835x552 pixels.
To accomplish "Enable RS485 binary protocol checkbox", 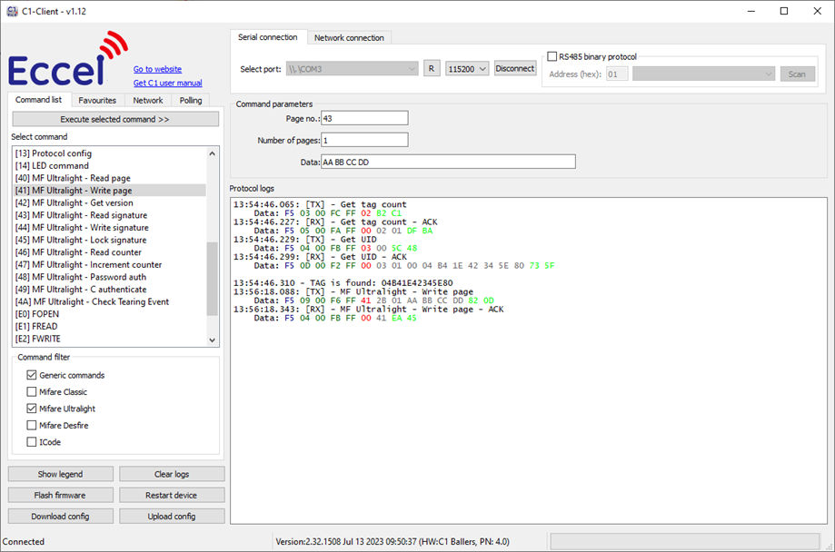I will [x=552, y=56].
